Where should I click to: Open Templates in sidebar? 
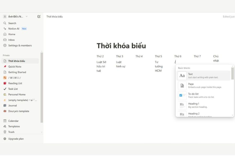14,126
